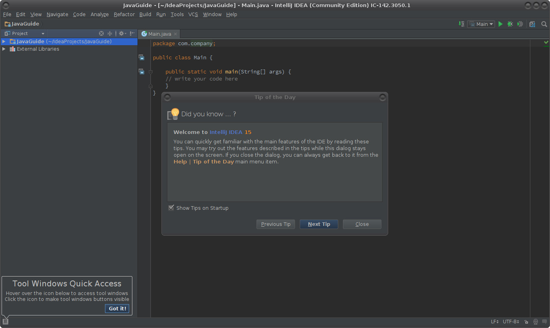This screenshot has width=550, height=328.
Task: Collapse All in the Project panel
Action: click(110, 33)
